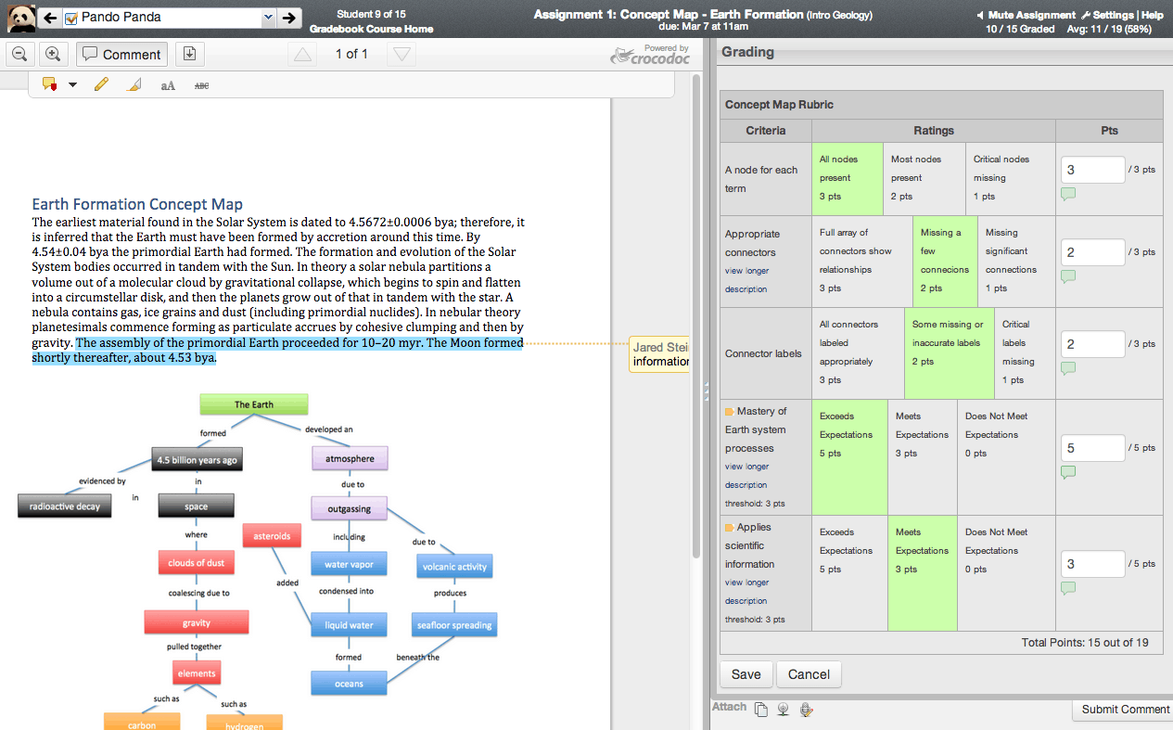The height and width of the screenshot is (730, 1173).
Task: Save the rubric grading
Action: [x=746, y=674]
